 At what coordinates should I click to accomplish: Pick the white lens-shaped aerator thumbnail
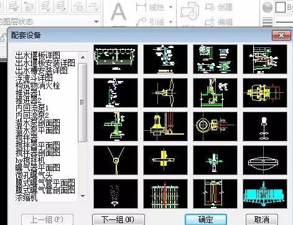tap(265, 160)
